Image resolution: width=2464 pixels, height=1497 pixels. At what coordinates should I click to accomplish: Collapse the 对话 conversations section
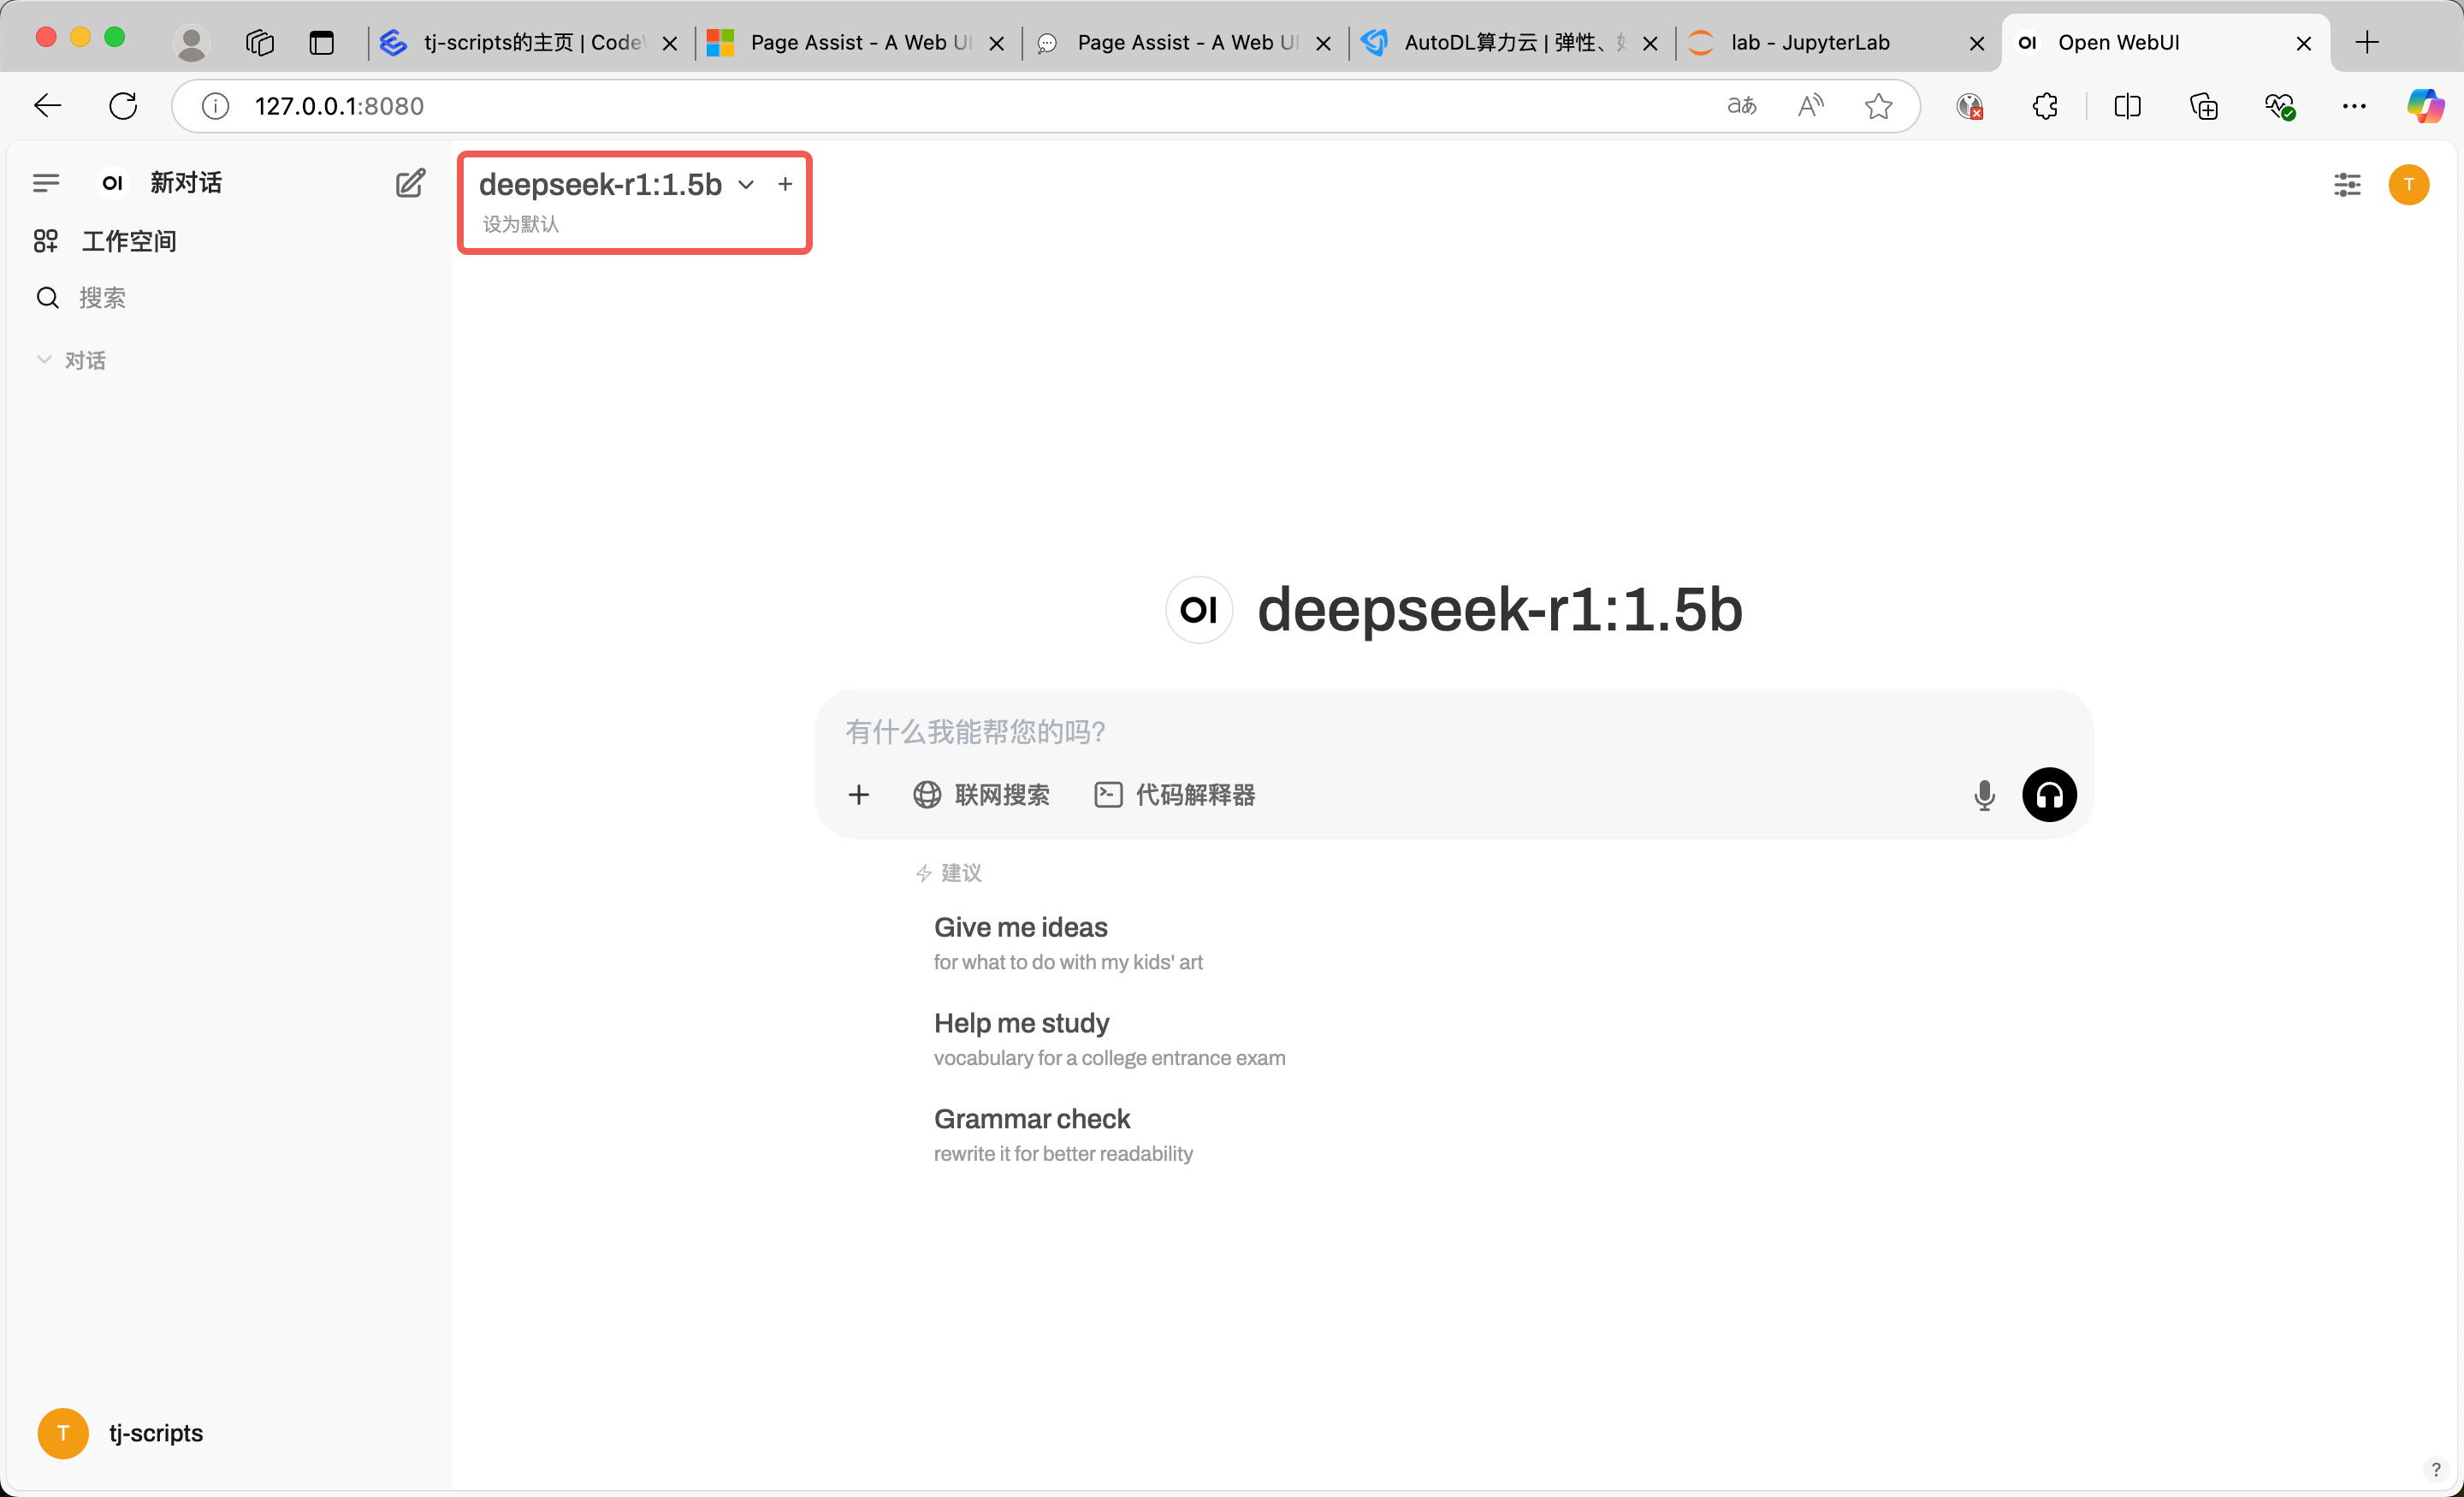pyautogui.click(x=71, y=360)
